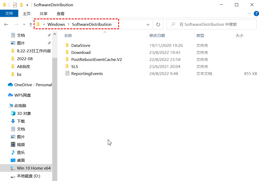Sort by the 类型 column header
Screen dimensions: 259x181
pyautogui.click(x=200, y=36)
